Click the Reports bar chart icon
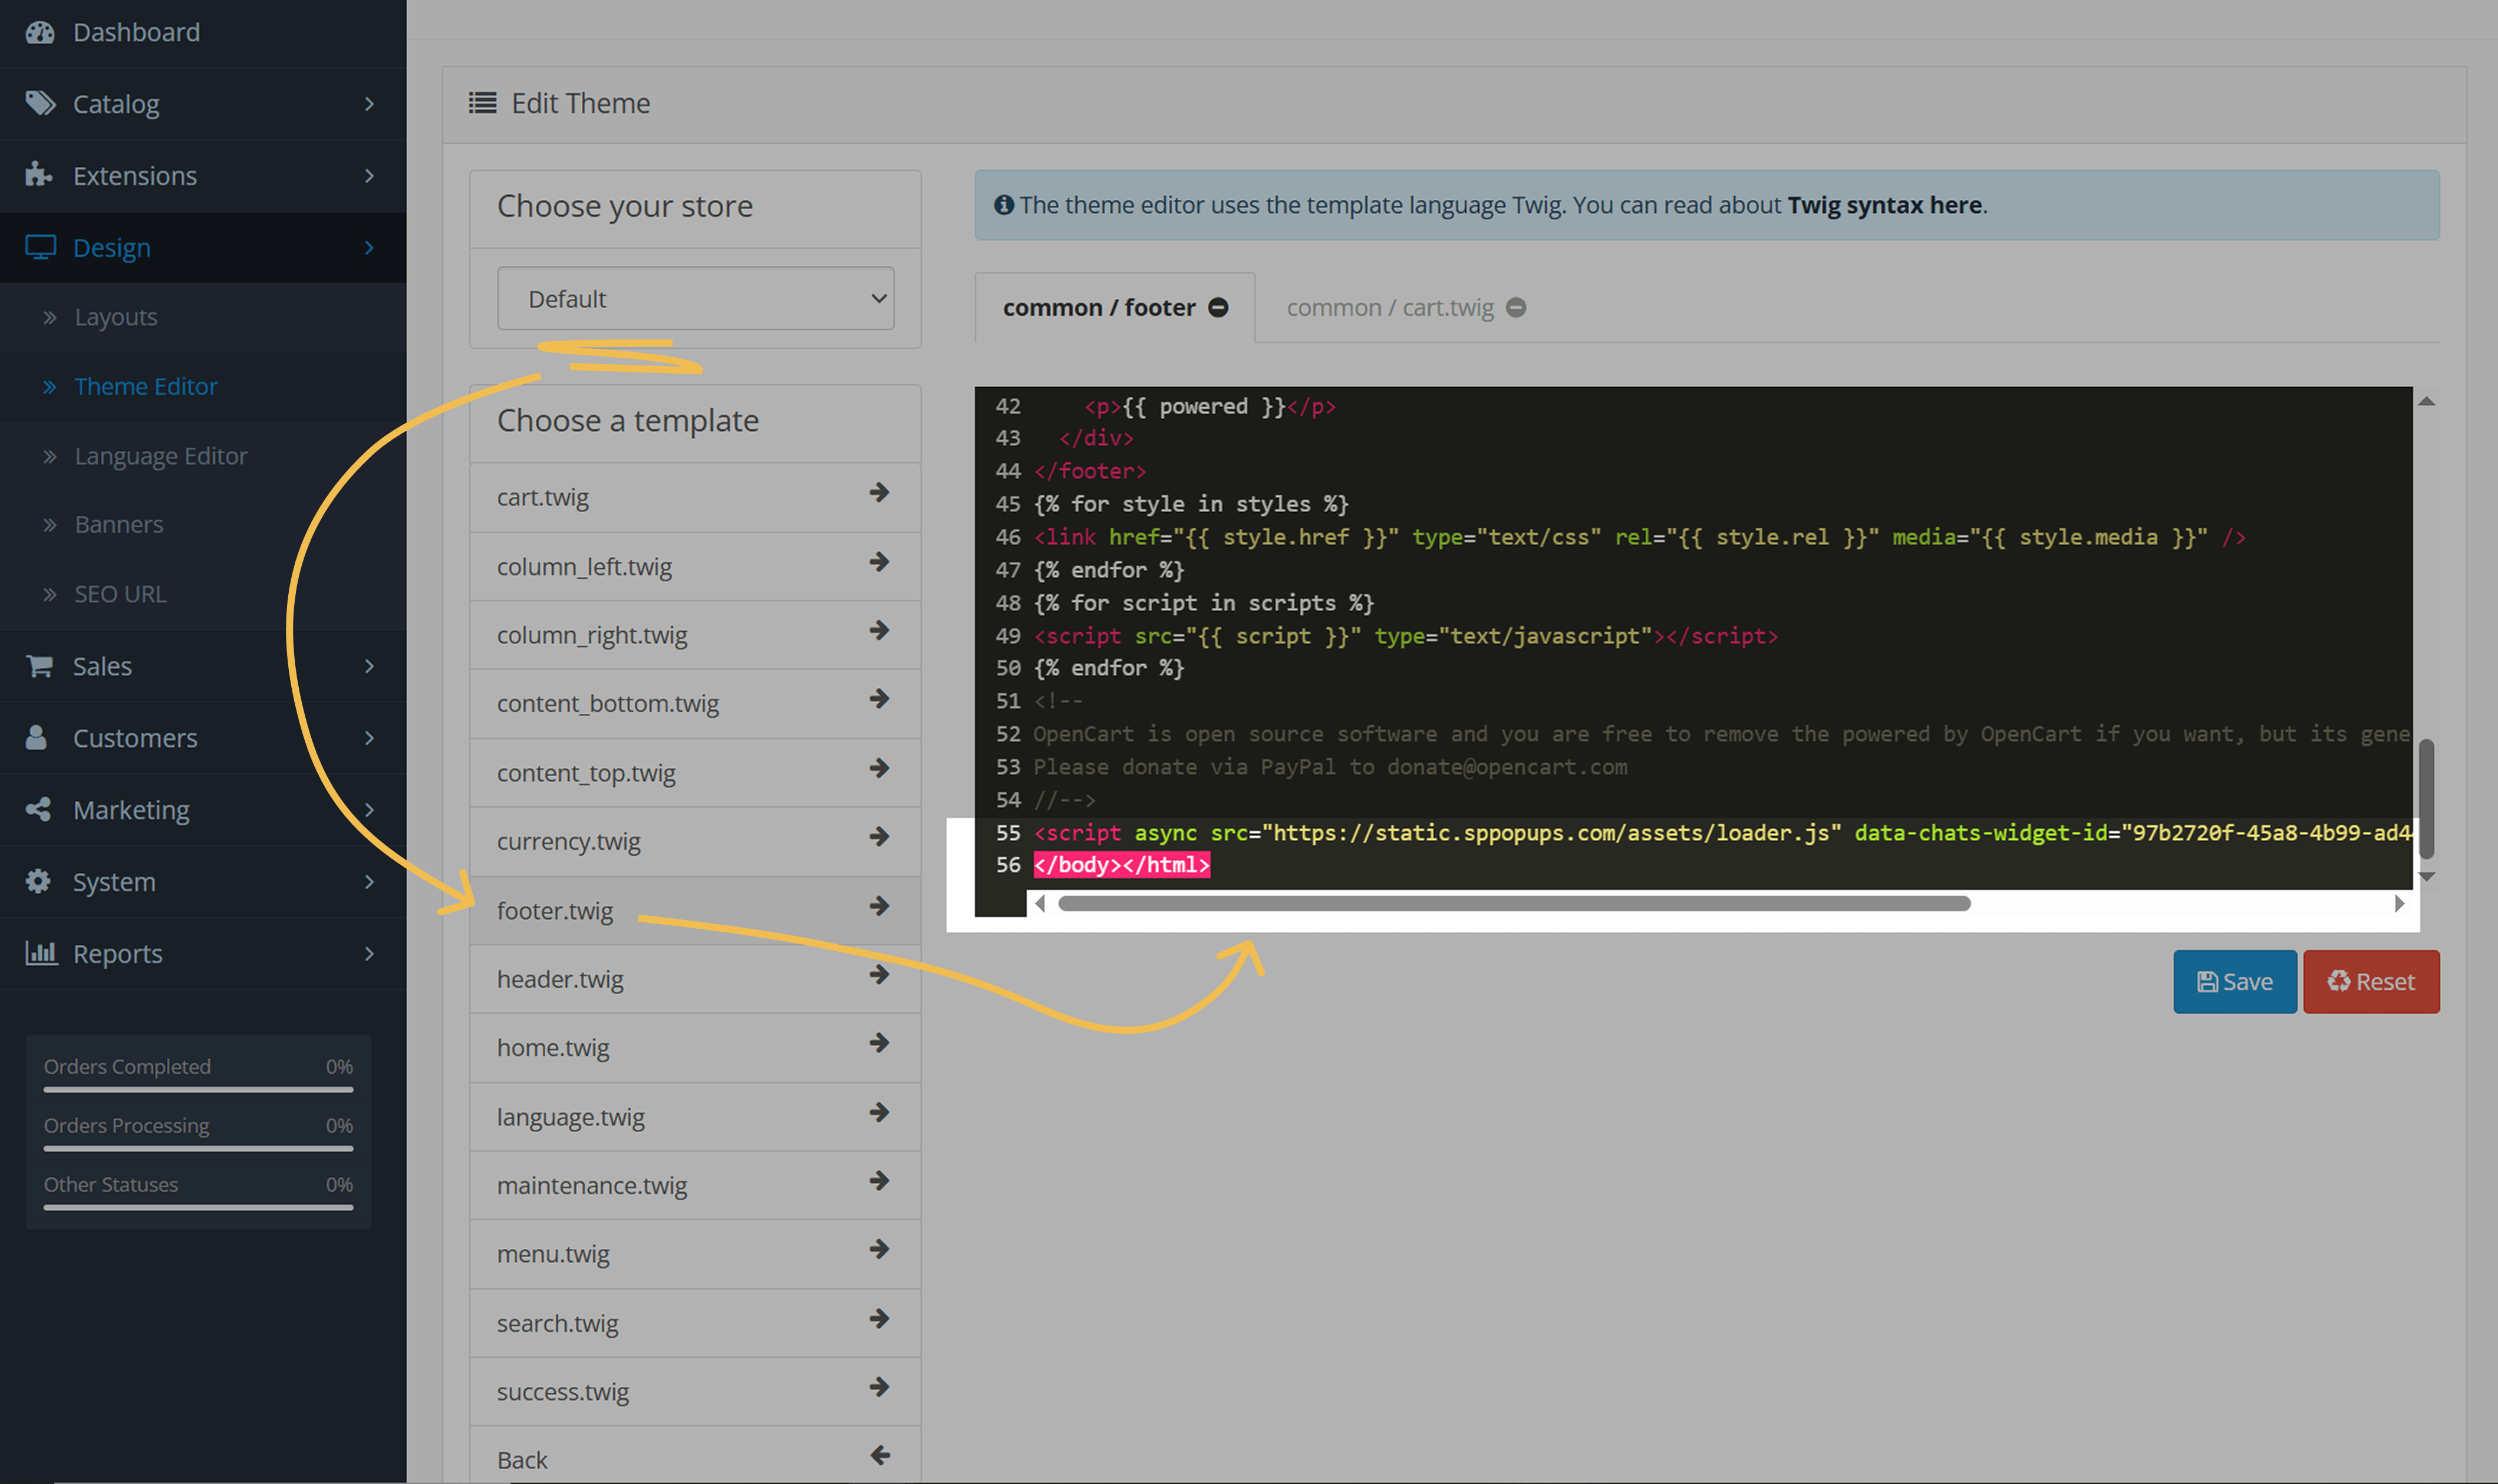The height and width of the screenshot is (1484, 2498). 40,953
